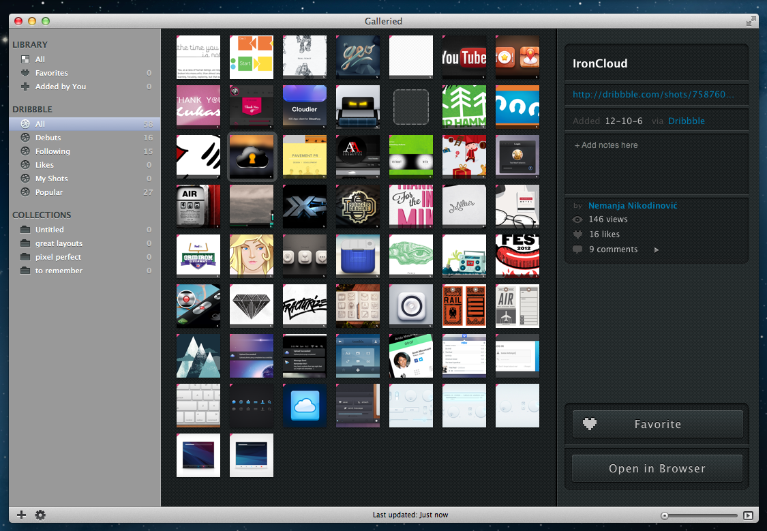Toggle fullscreen with the title bar arrows
The height and width of the screenshot is (531, 767).
coord(751,21)
